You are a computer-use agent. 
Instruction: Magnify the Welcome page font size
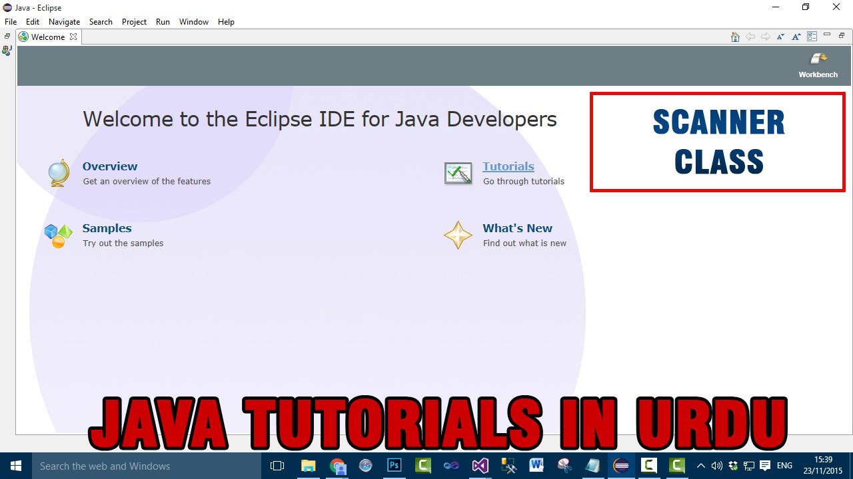(796, 37)
